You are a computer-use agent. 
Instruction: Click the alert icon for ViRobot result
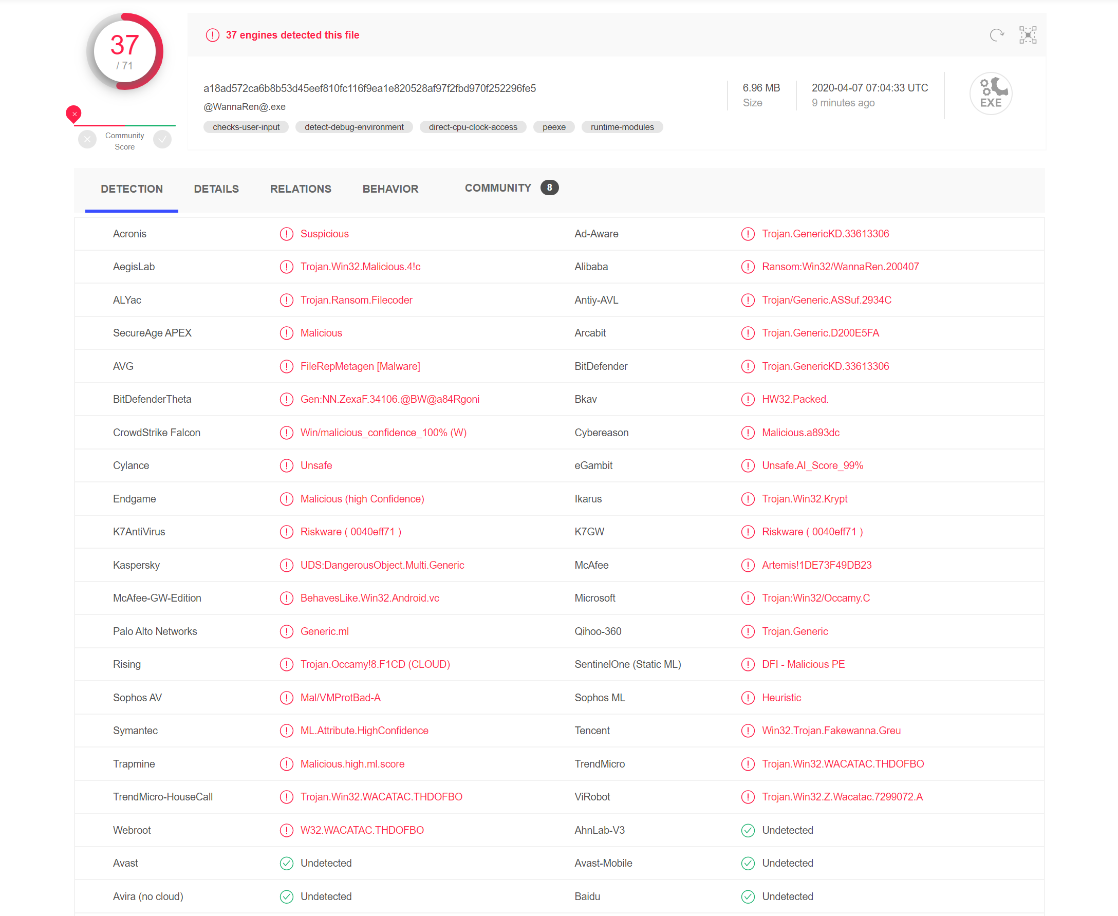coord(748,797)
